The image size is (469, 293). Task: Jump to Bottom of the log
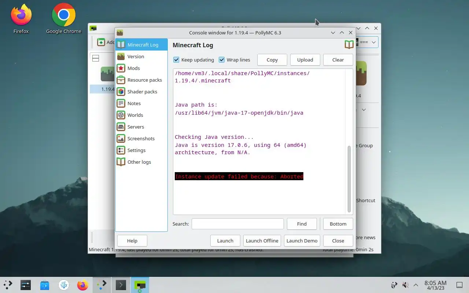[x=338, y=224]
